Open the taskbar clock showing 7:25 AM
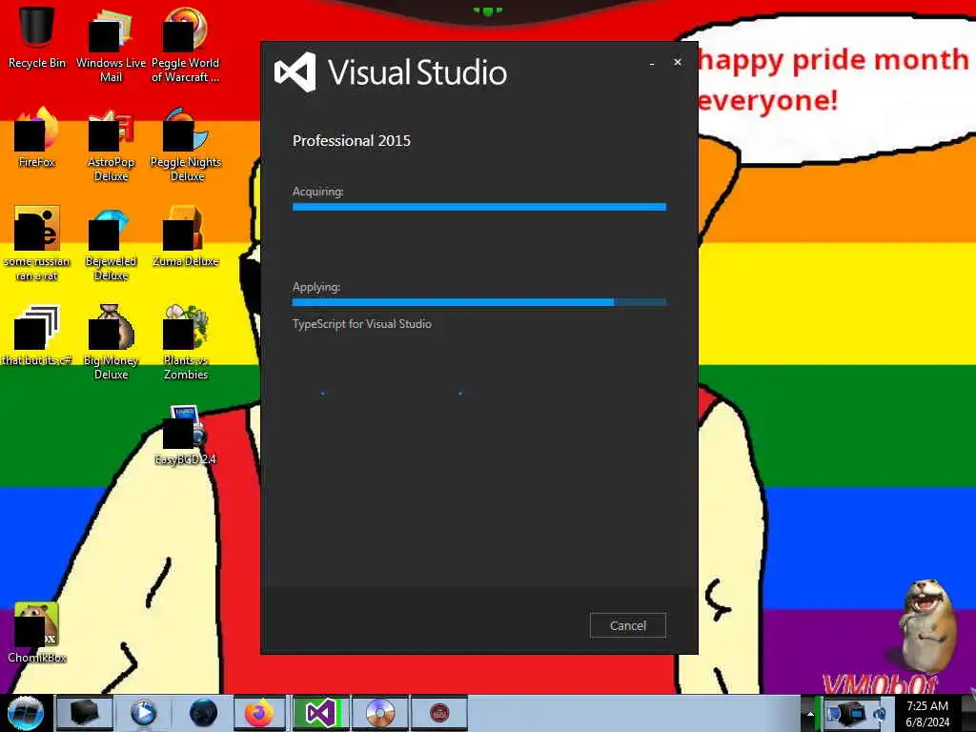 [x=927, y=713]
